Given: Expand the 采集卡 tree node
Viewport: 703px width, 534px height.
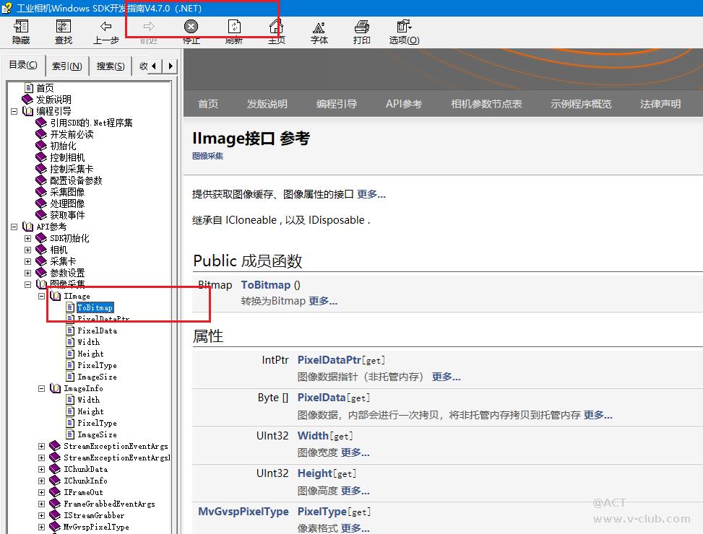Looking at the screenshot, I should click(27, 261).
